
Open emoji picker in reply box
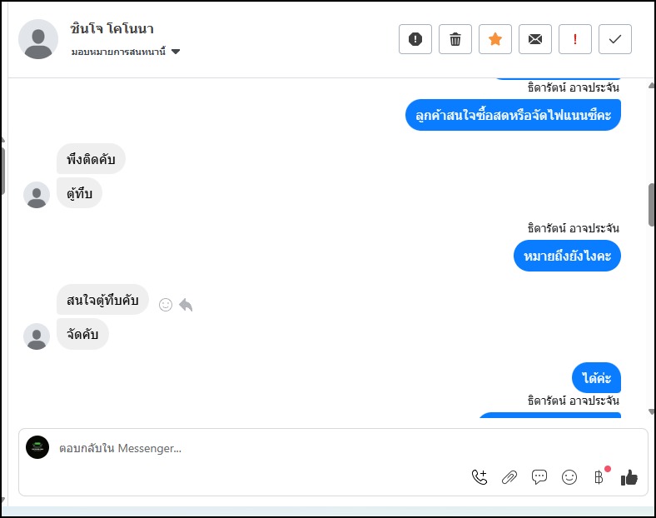click(x=569, y=477)
